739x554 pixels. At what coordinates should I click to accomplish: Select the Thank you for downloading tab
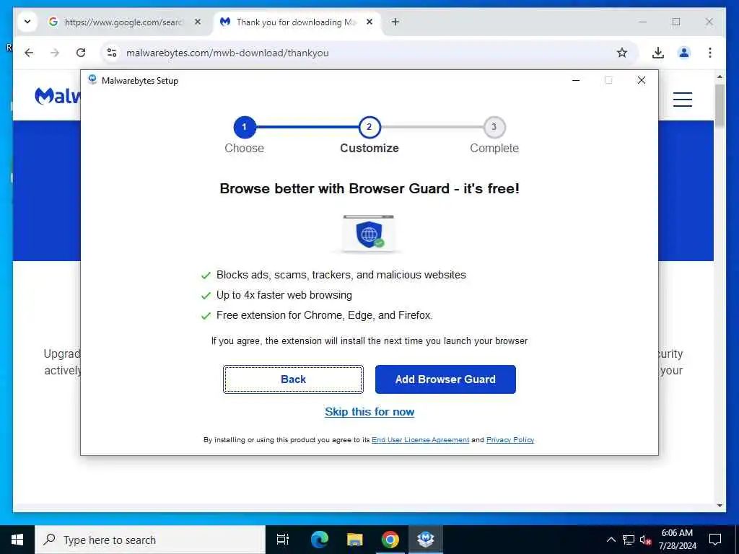coord(297,22)
